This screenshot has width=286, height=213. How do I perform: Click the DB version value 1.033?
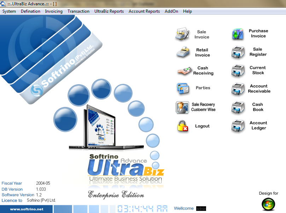click(41, 189)
